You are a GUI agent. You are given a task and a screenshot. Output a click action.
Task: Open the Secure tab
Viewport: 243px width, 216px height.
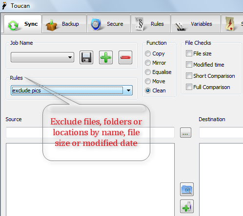pos(108,24)
